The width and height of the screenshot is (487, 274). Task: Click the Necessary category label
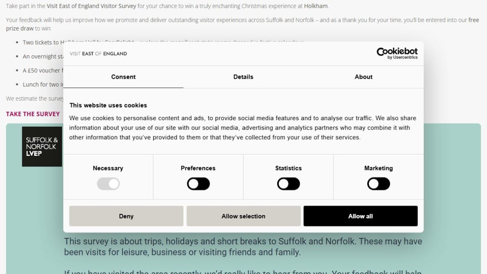coord(108,168)
